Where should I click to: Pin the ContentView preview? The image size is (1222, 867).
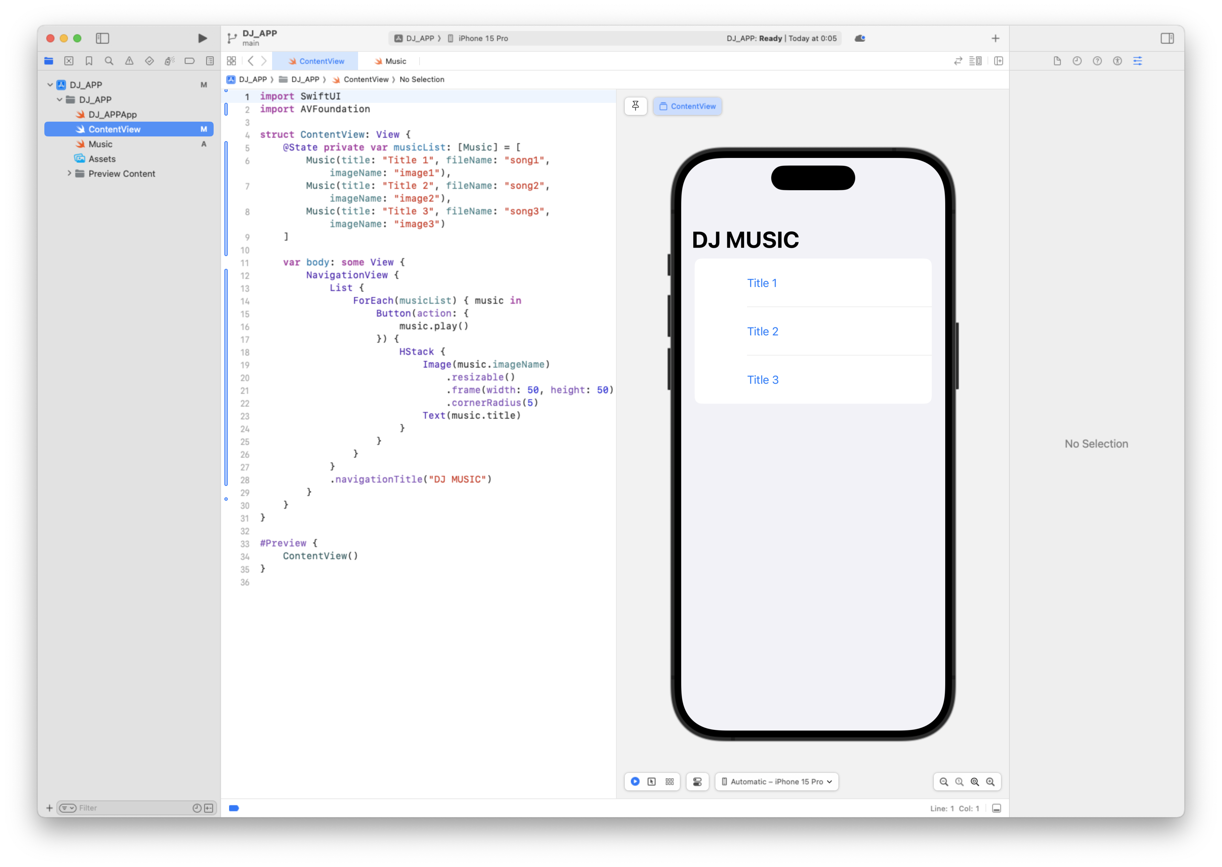pyautogui.click(x=636, y=106)
